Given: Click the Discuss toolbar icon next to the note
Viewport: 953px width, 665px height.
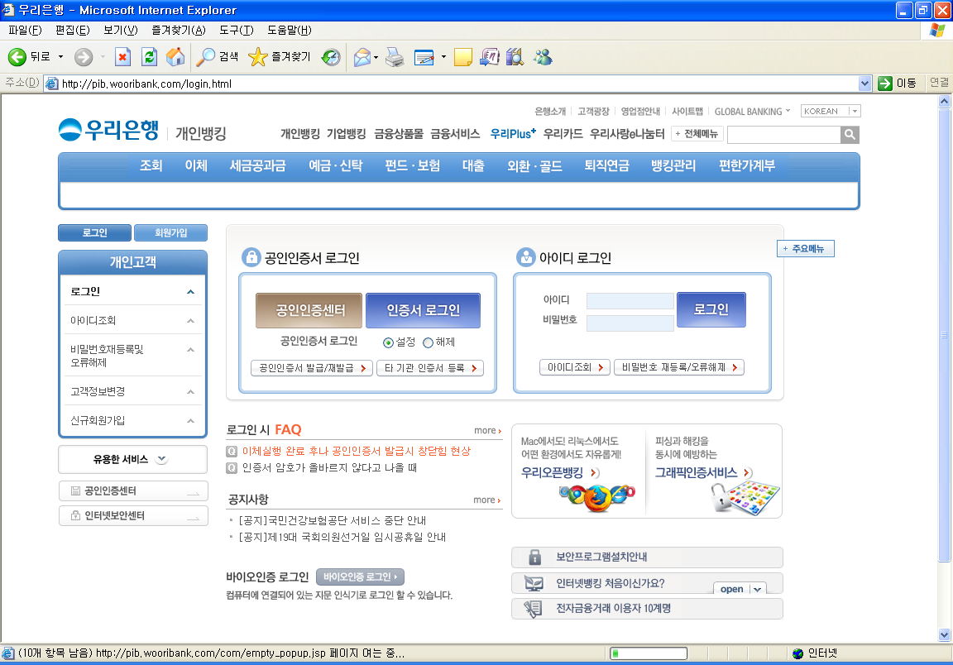Looking at the screenshot, I should tap(490, 57).
